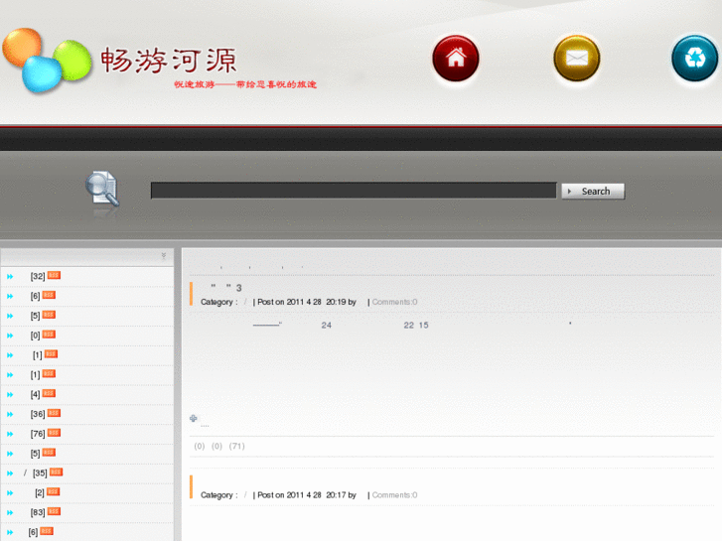Image resolution: width=722 pixels, height=541 pixels.
Task: Click blue arrow bullet on the [36] row
Action: (x=10, y=414)
